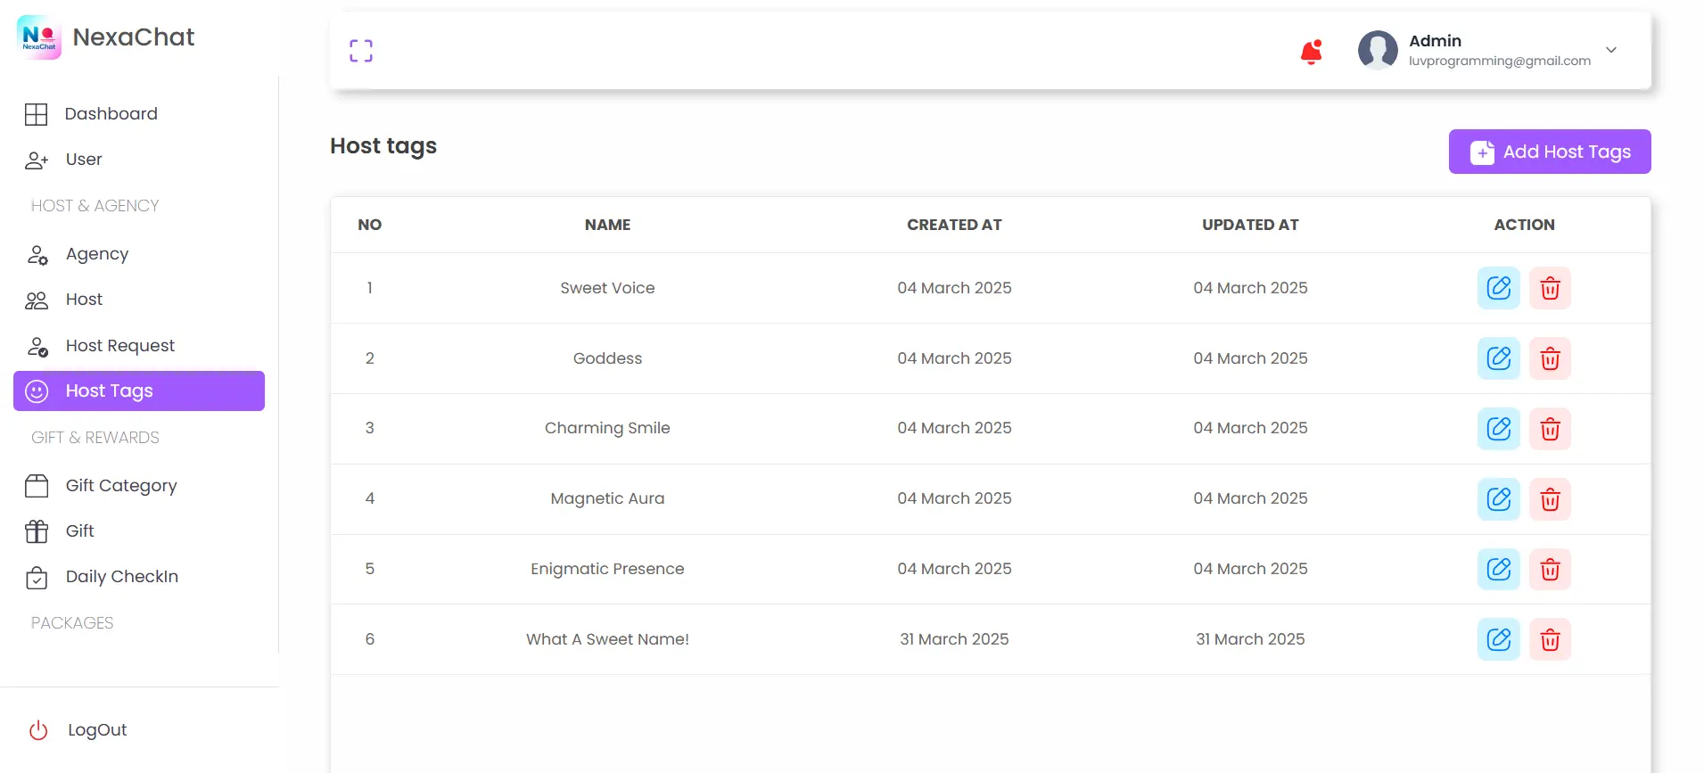Screen dimensions: 1704x773
Task: Edit the Charming Smile tag
Action: click(x=1498, y=429)
